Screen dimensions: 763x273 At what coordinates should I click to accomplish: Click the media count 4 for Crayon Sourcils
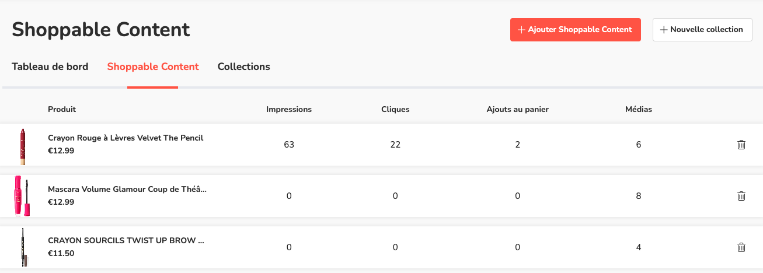pos(639,247)
